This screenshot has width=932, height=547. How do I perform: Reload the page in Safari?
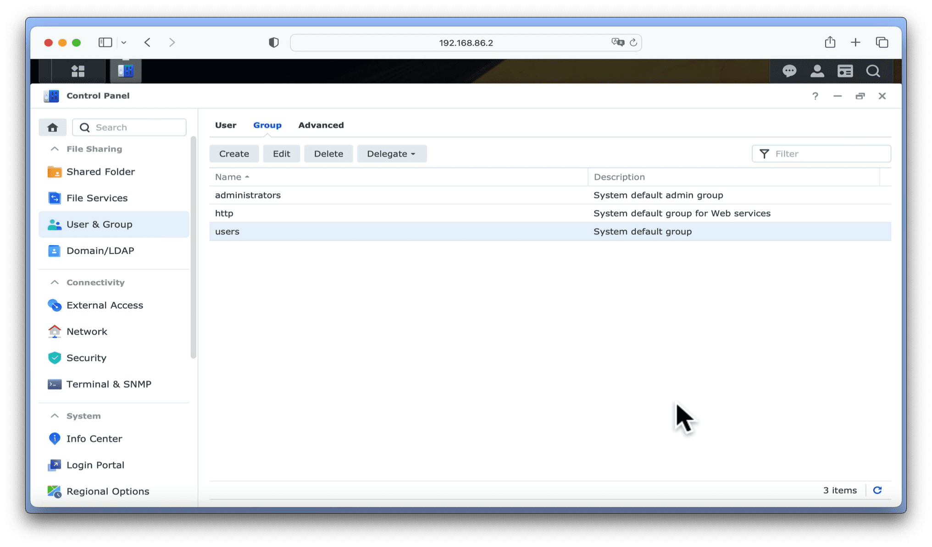click(x=633, y=42)
